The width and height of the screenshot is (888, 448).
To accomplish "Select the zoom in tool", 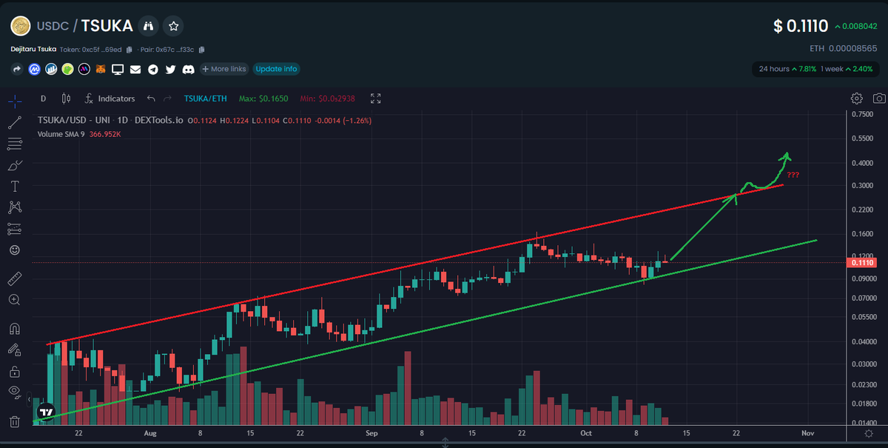I will point(14,300).
